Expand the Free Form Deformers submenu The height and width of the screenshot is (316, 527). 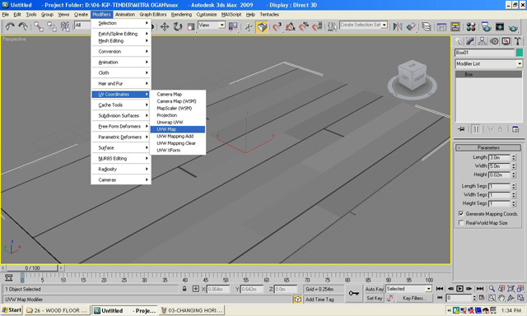coord(121,126)
